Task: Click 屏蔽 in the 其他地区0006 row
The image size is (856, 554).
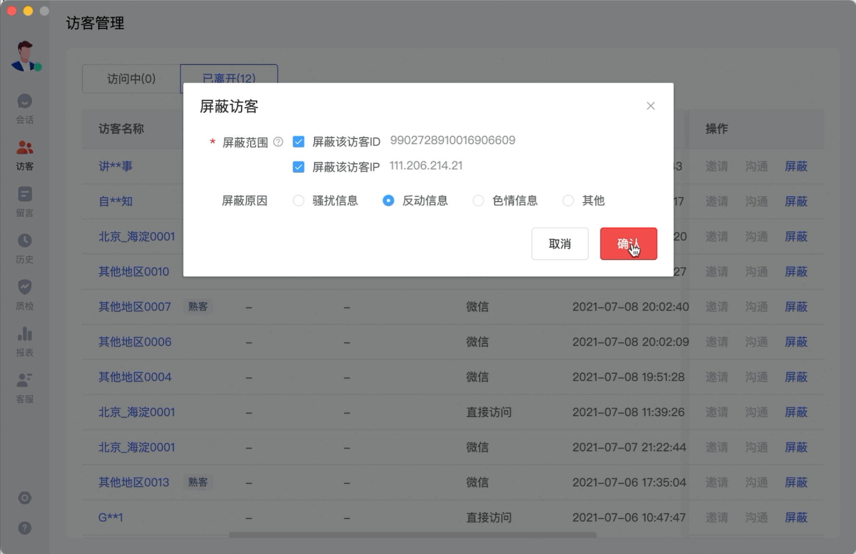Action: click(x=796, y=342)
